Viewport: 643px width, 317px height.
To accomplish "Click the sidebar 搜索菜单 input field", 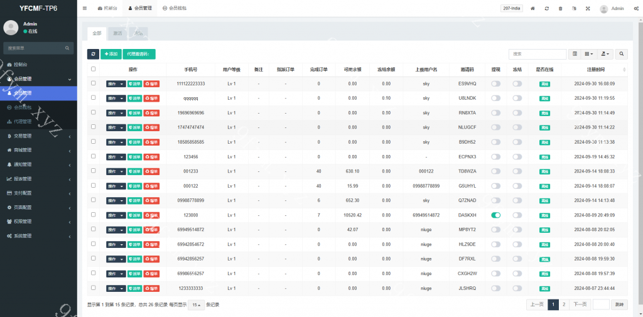I will point(34,48).
